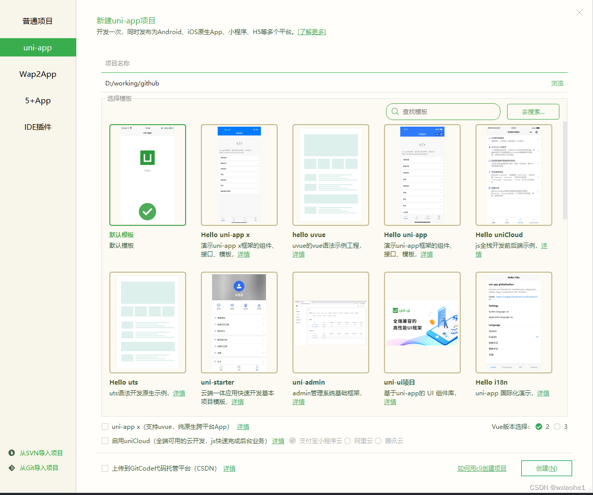This screenshot has width=593, height=495.
Task: Click 浏览 to browse for folder
Action: coord(557,83)
